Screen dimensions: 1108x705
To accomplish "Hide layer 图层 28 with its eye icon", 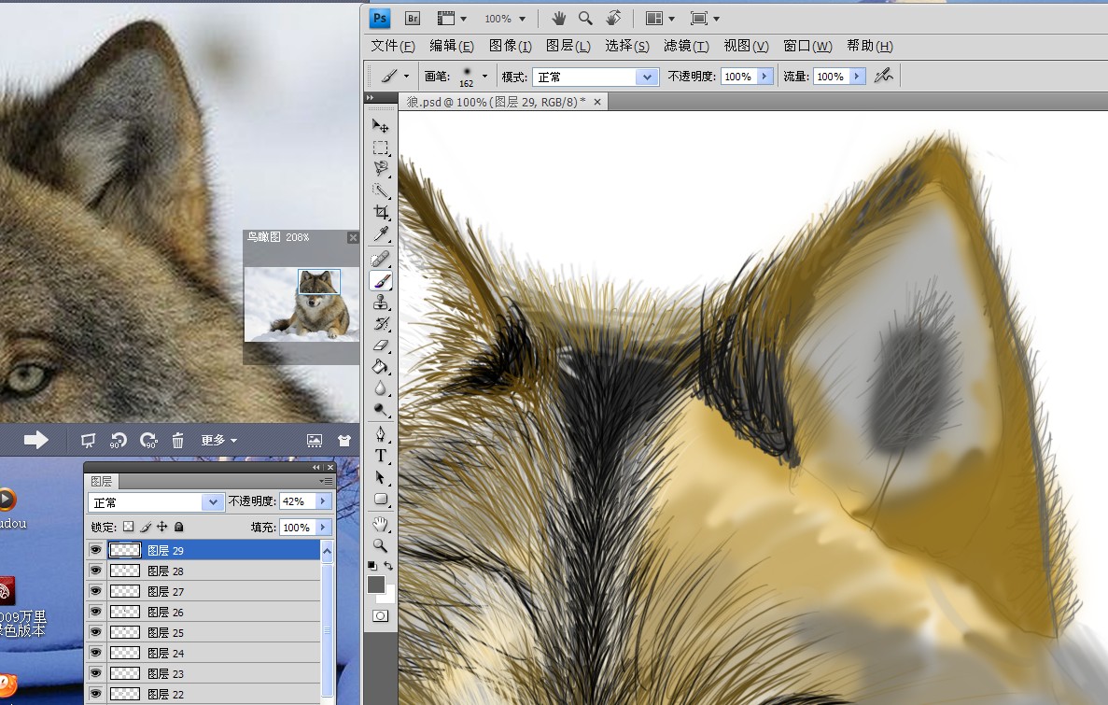I will point(95,571).
